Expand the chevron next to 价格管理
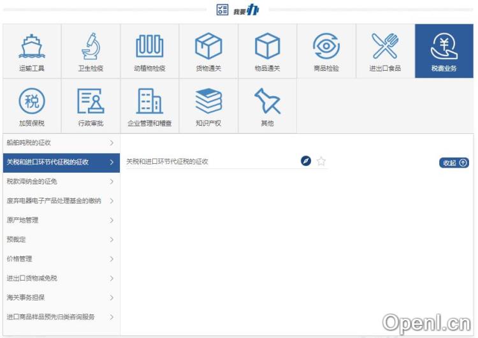The image size is (478, 338). [112, 259]
